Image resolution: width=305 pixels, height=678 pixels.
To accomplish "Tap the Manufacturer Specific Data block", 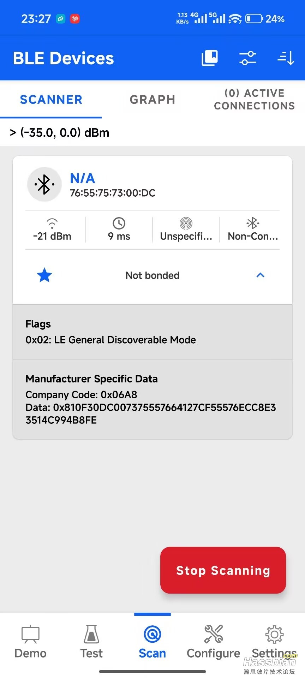I will pyautogui.click(x=152, y=399).
